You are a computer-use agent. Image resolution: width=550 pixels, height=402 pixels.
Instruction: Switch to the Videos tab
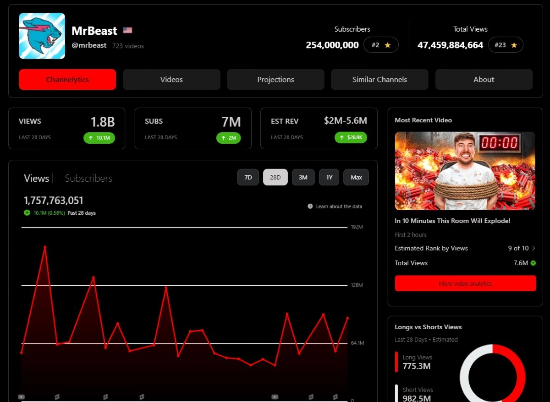click(x=171, y=80)
